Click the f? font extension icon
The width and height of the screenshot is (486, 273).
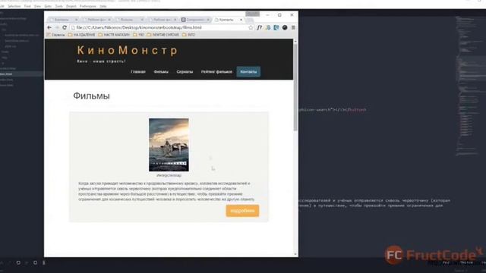tap(260, 27)
